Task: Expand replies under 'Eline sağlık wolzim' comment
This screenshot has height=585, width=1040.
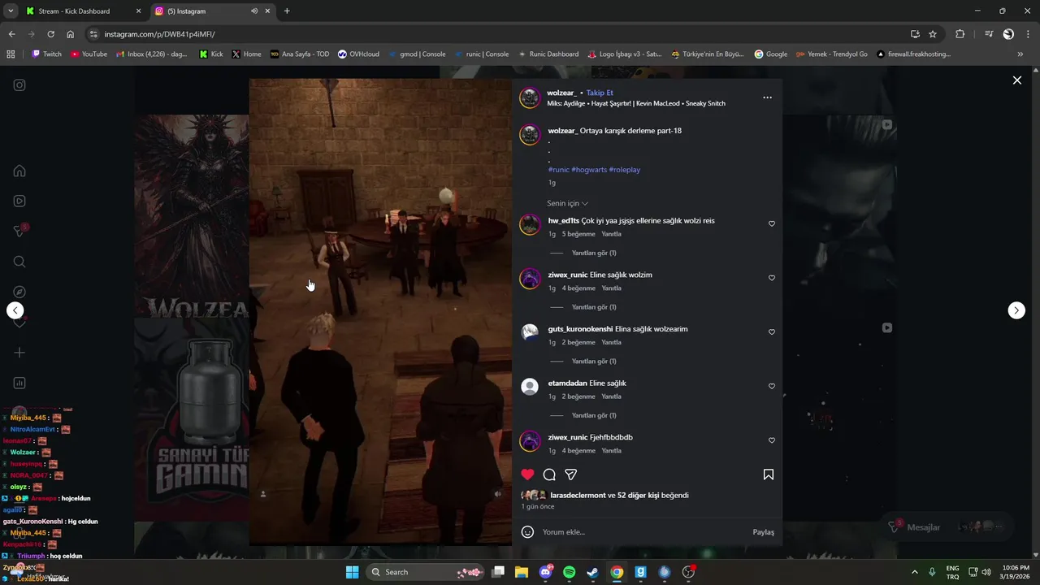Action: [594, 307]
